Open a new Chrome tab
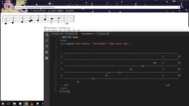The height and width of the screenshot is (106, 189). tap(73, 4)
